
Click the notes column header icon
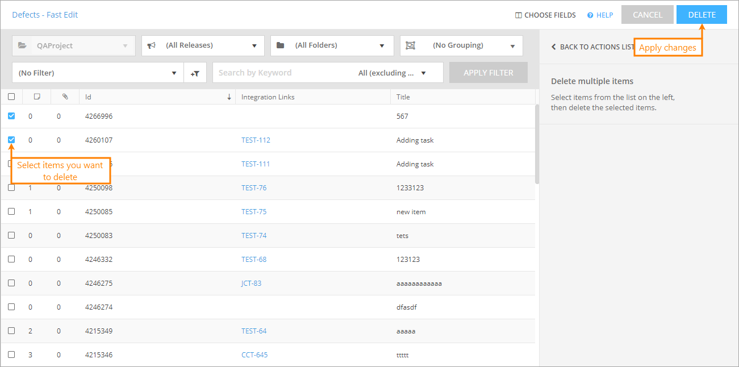click(37, 97)
